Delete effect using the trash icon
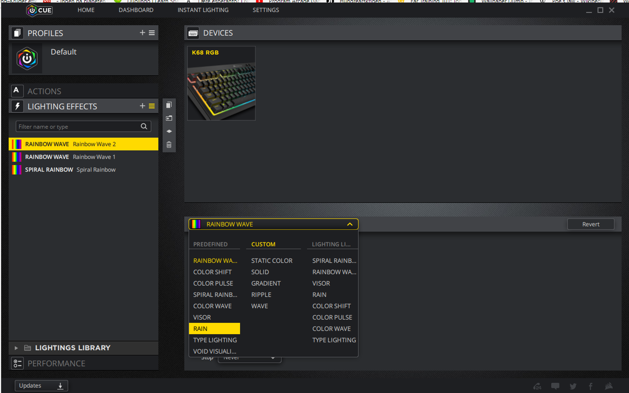 169,144
